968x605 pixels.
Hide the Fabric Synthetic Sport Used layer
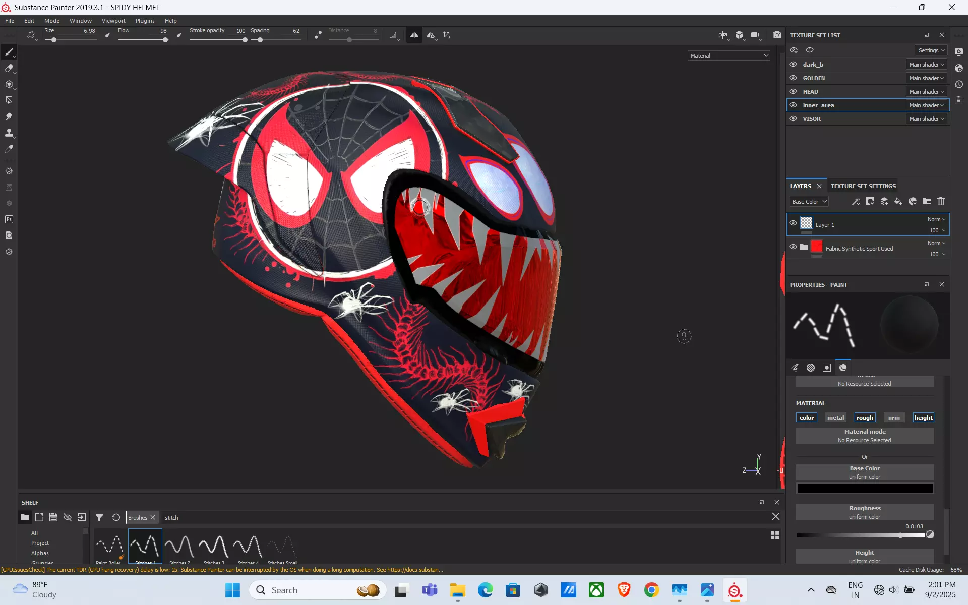point(793,247)
